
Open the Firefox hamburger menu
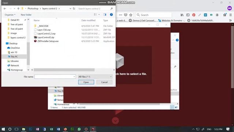[231, 15]
